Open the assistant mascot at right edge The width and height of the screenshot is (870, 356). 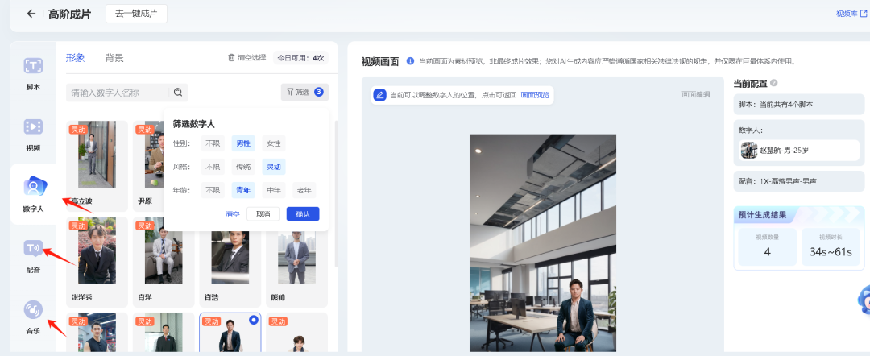click(864, 300)
